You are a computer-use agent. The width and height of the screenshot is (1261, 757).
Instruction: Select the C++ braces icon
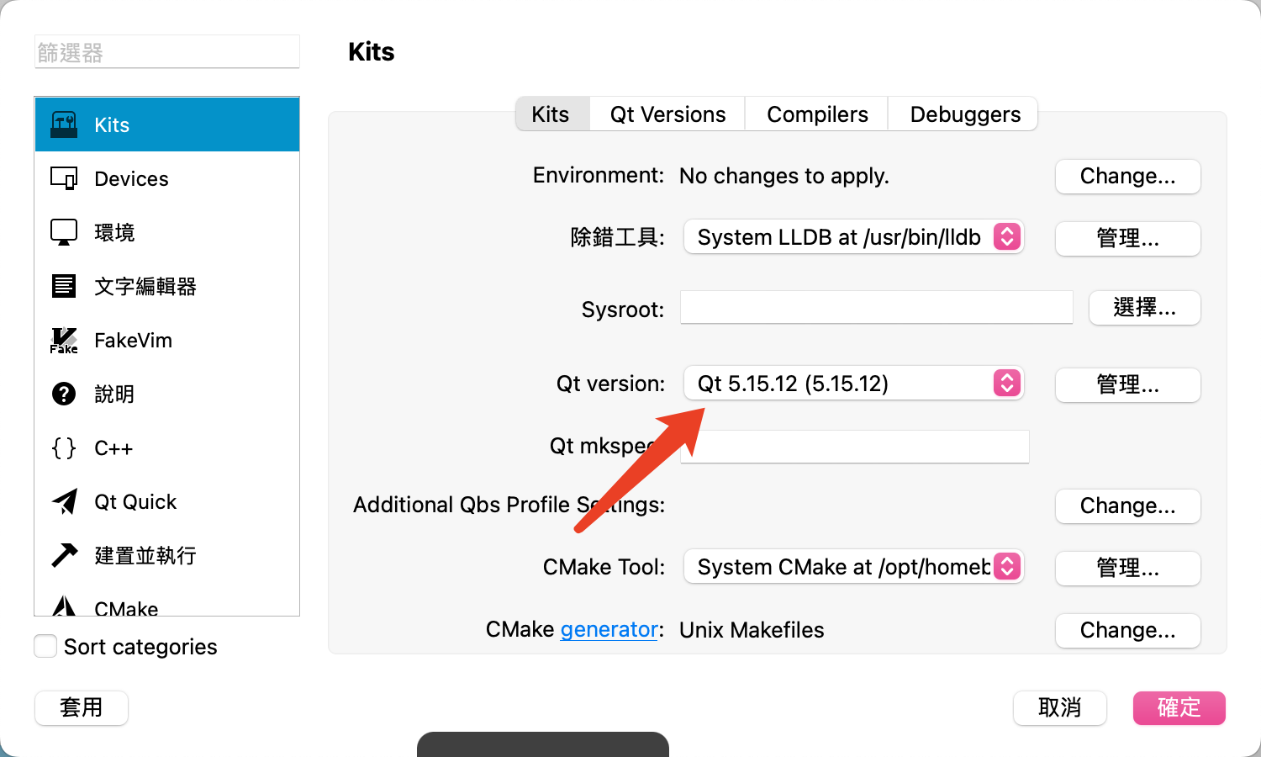[64, 447]
